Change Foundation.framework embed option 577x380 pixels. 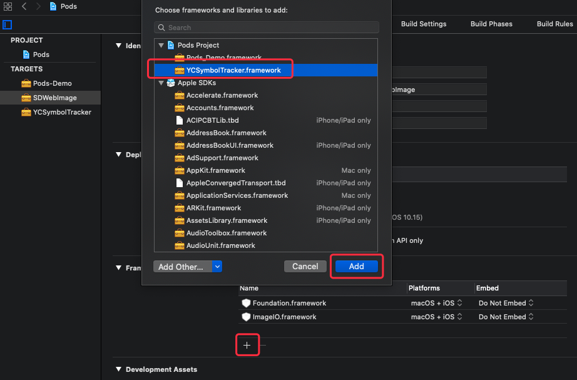click(506, 303)
